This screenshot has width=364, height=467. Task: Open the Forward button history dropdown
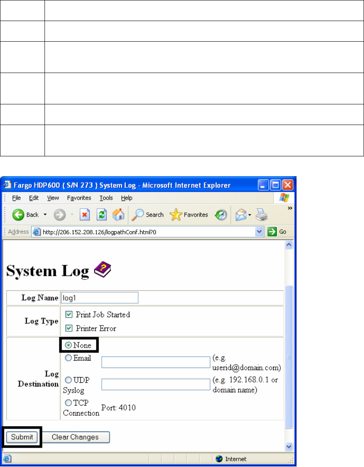point(72,215)
